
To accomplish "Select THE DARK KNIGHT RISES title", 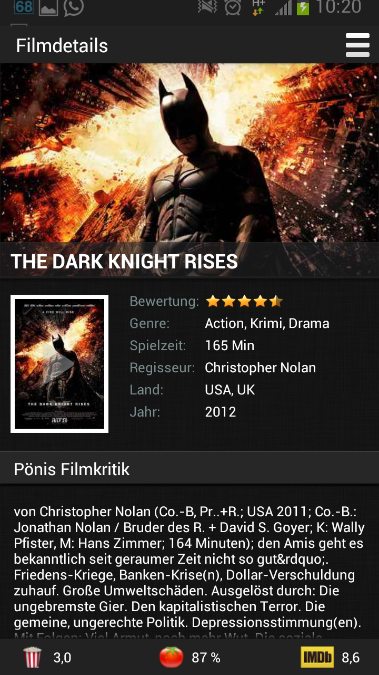I will [124, 262].
